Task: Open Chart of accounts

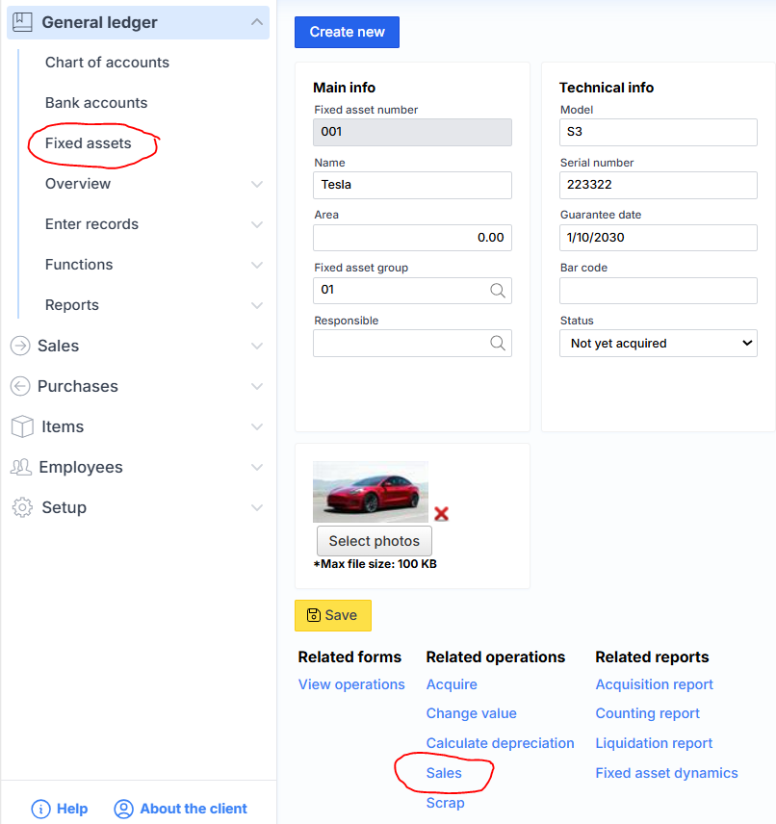Action: (107, 63)
